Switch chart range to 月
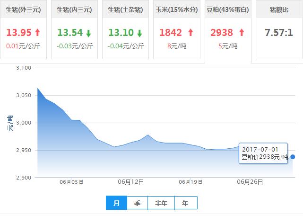 coord(117,203)
